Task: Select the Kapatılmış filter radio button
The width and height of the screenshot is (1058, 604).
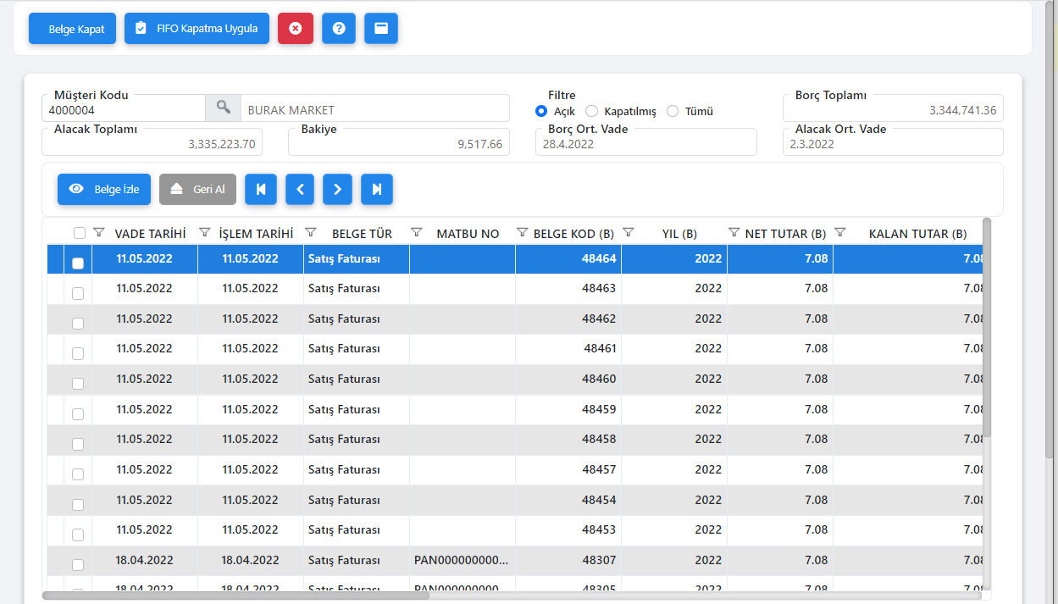Action: click(592, 111)
